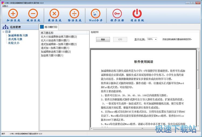The width and height of the screenshot is (202, 137).
Task: Click the app icon in title bar
Action: click(3, 3)
